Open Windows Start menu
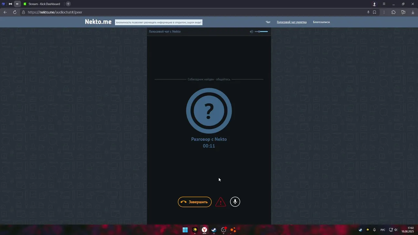Image resolution: width=418 pixels, height=235 pixels. (x=185, y=230)
